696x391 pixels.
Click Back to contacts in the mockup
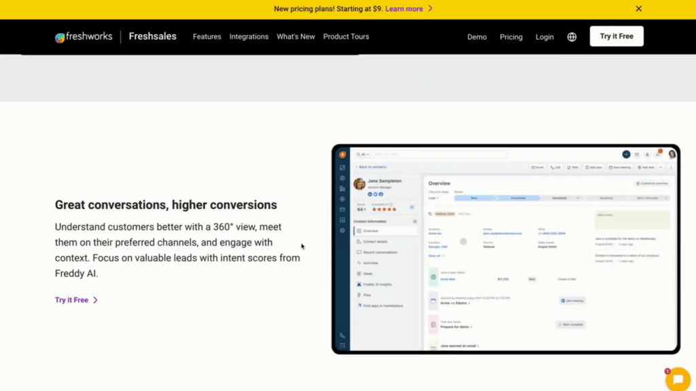[371, 167]
